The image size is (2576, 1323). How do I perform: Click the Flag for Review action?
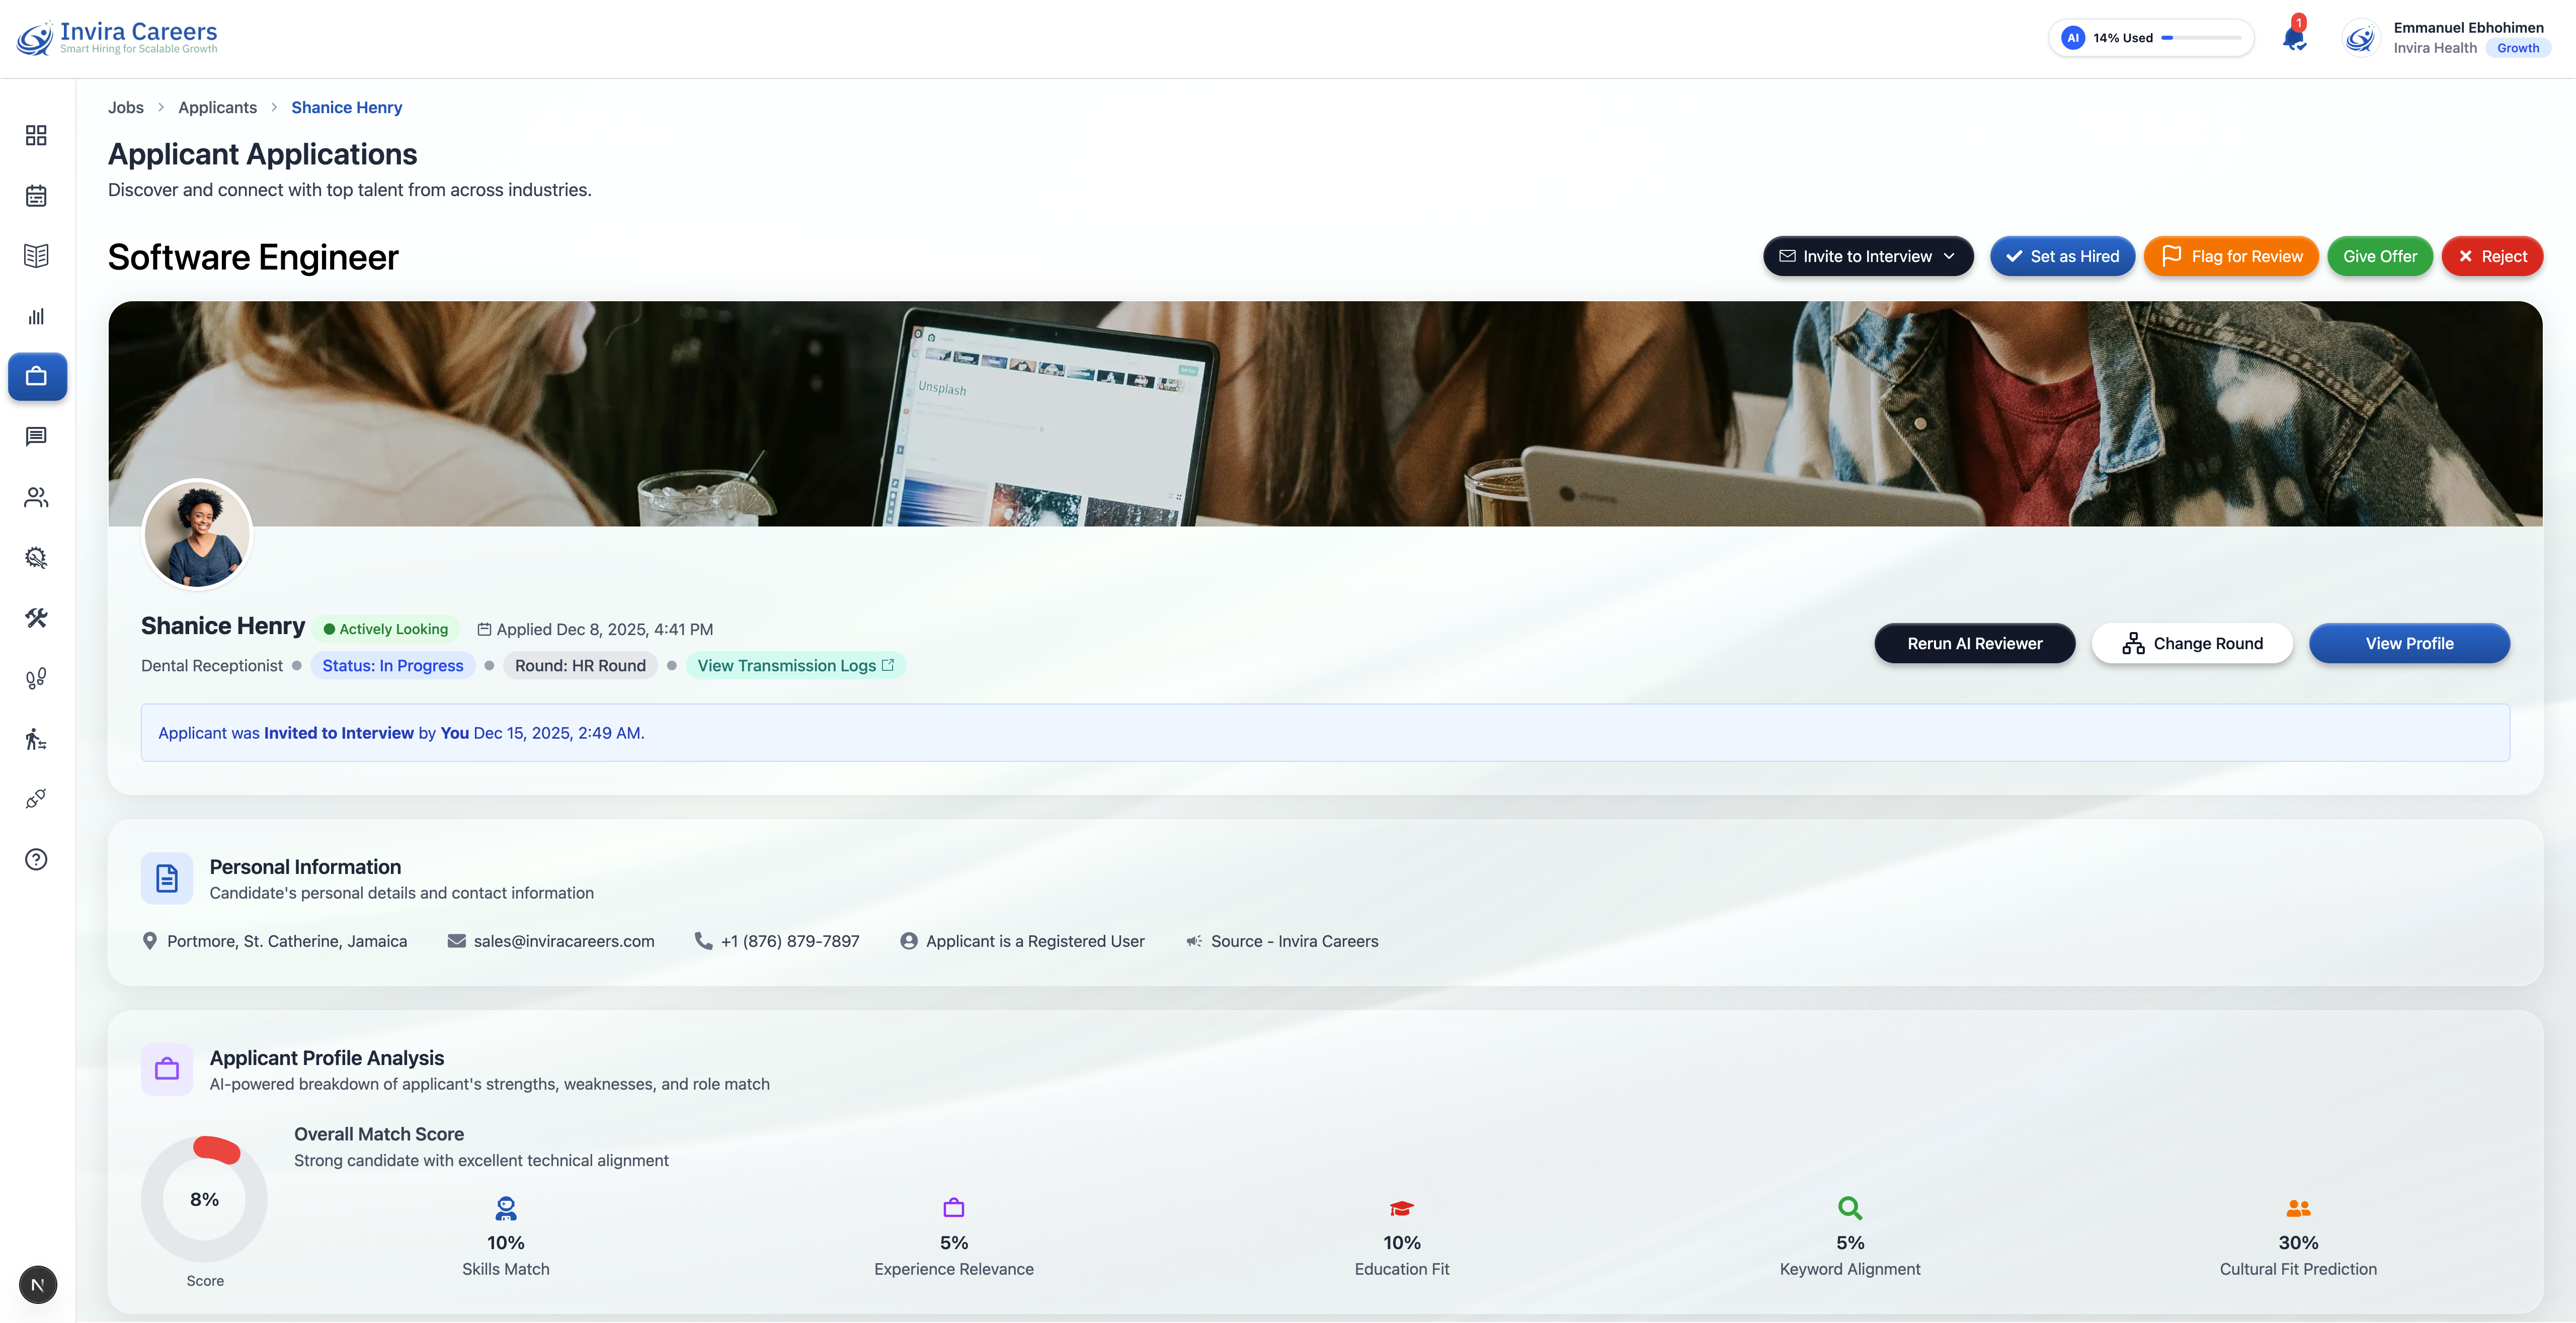point(2231,256)
